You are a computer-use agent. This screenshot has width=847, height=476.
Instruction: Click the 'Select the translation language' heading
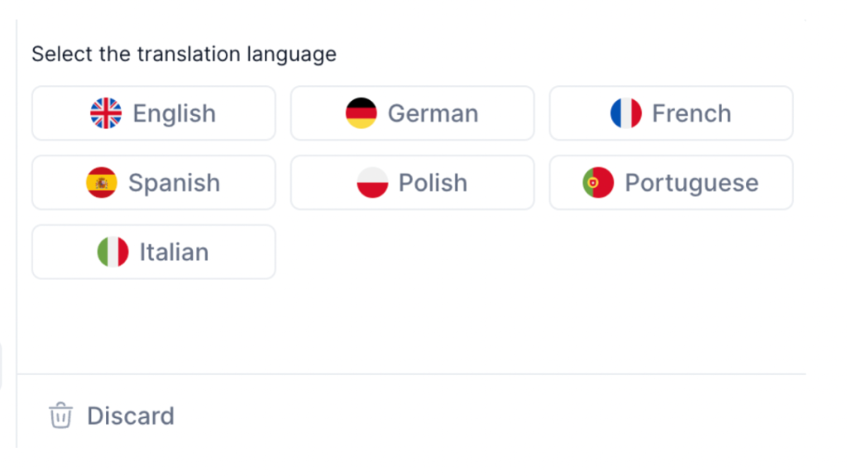(184, 55)
